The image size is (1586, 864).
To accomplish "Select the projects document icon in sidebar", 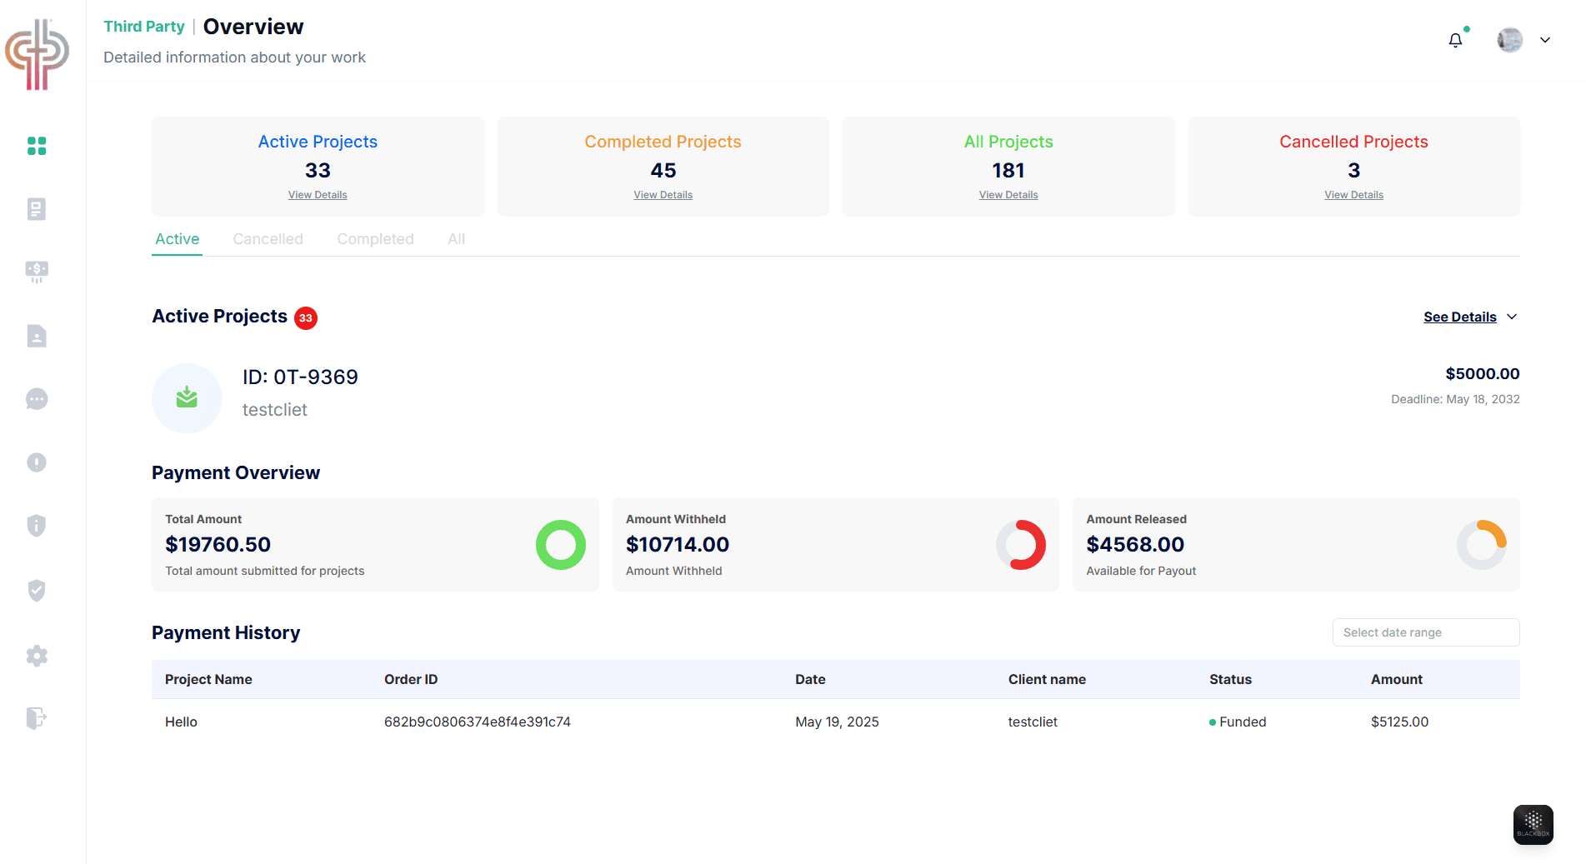I will (37, 209).
